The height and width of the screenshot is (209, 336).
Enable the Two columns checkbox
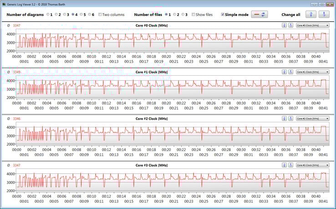click(x=100, y=15)
